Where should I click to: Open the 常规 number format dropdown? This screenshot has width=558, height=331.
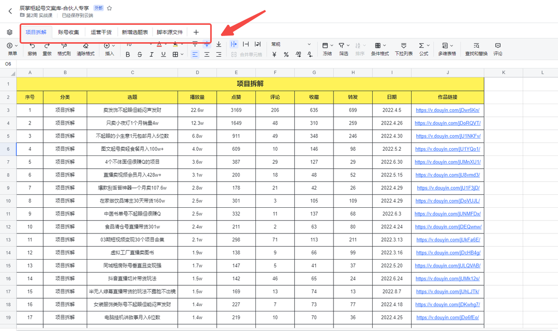[291, 44]
